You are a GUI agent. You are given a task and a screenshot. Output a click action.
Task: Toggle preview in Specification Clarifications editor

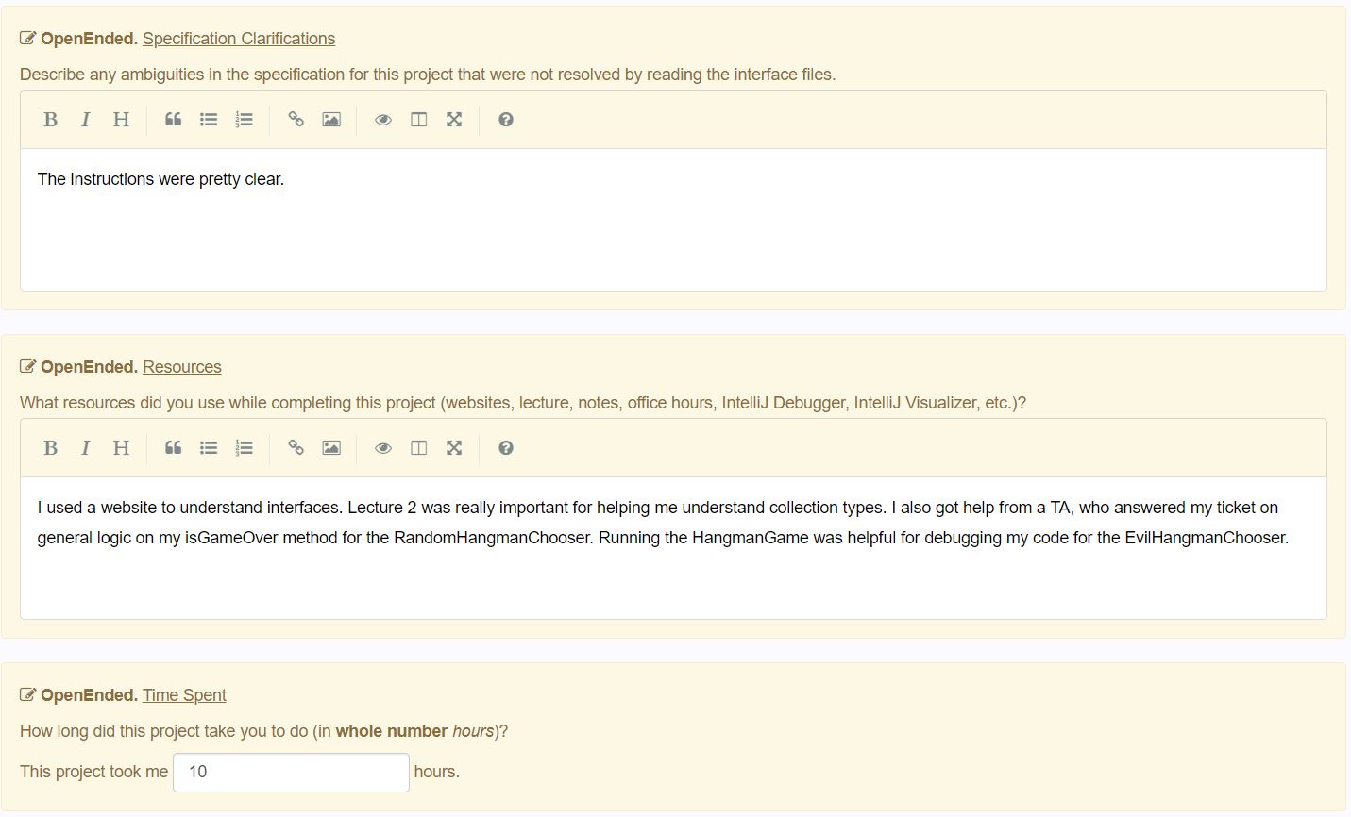click(x=382, y=120)
